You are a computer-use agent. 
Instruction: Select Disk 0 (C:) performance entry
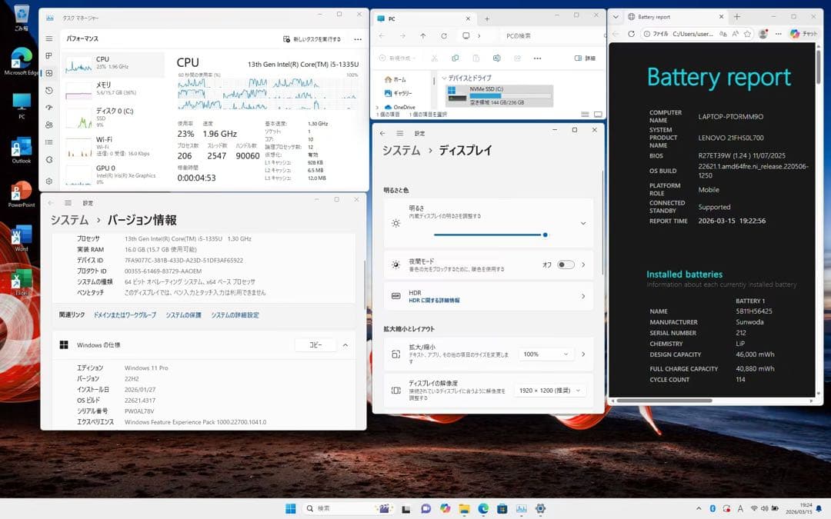(114, 118)
